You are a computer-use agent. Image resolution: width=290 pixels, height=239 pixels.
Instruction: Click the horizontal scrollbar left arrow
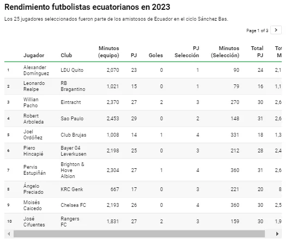point(9,234)
